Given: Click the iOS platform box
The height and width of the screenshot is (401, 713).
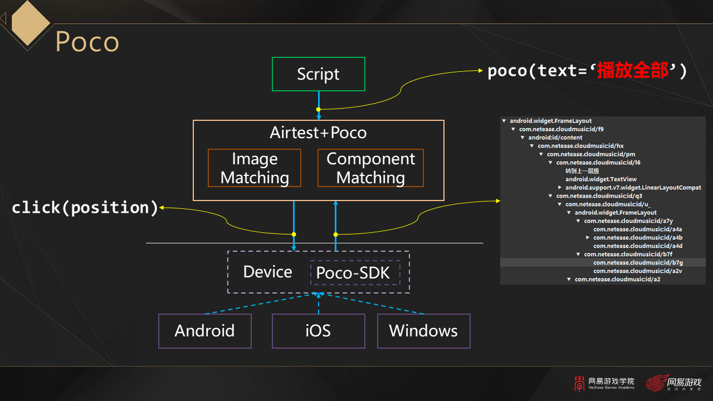Looking at the screenshot, I should point(318,331).
